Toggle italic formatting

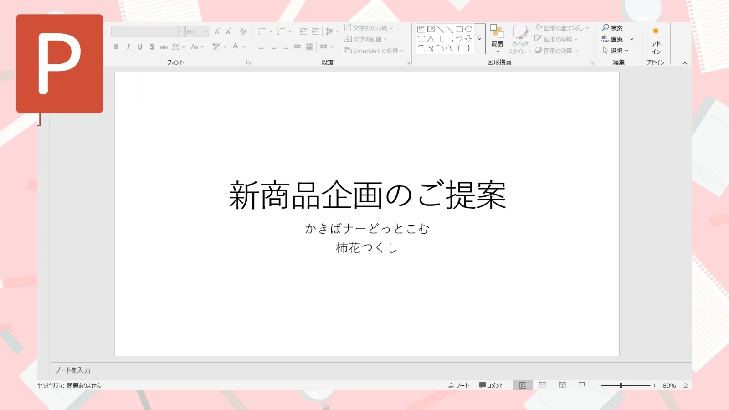[x=128, y=46]
